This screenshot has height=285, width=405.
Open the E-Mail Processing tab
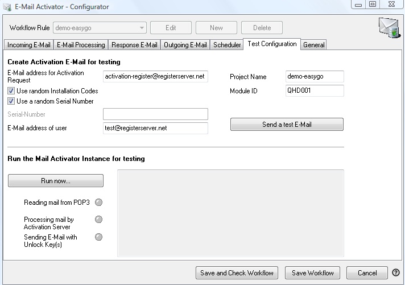(x=80, y=45)
